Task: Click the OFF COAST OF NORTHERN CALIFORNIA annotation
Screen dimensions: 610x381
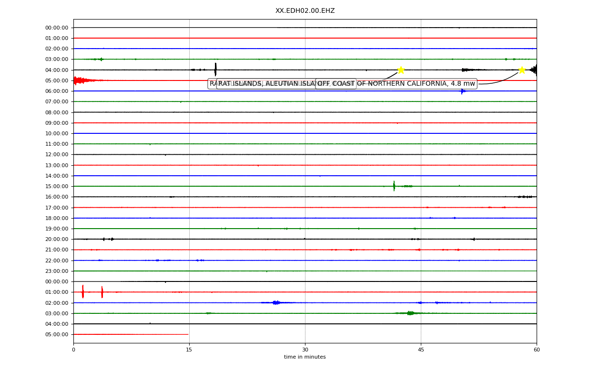Action: click(x=396, y=84)
